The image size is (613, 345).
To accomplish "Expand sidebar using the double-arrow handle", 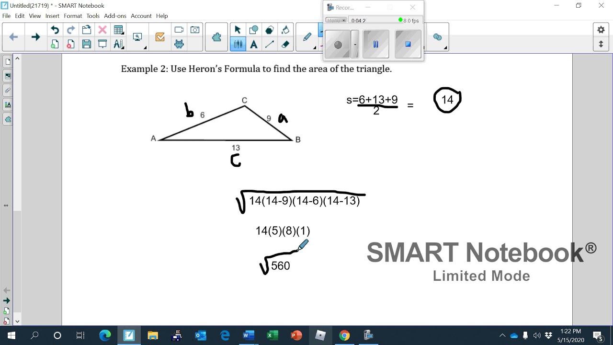I will coord(6,205).
